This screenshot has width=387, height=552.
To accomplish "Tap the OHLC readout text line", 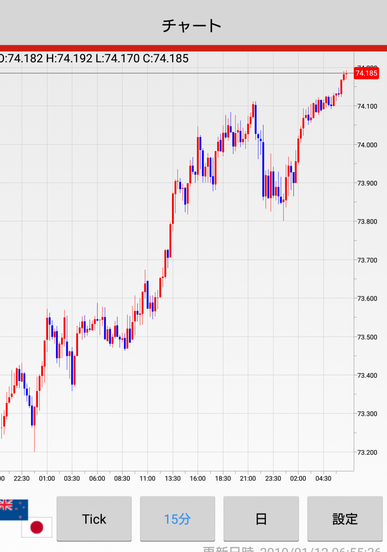I will pos(94,59).
